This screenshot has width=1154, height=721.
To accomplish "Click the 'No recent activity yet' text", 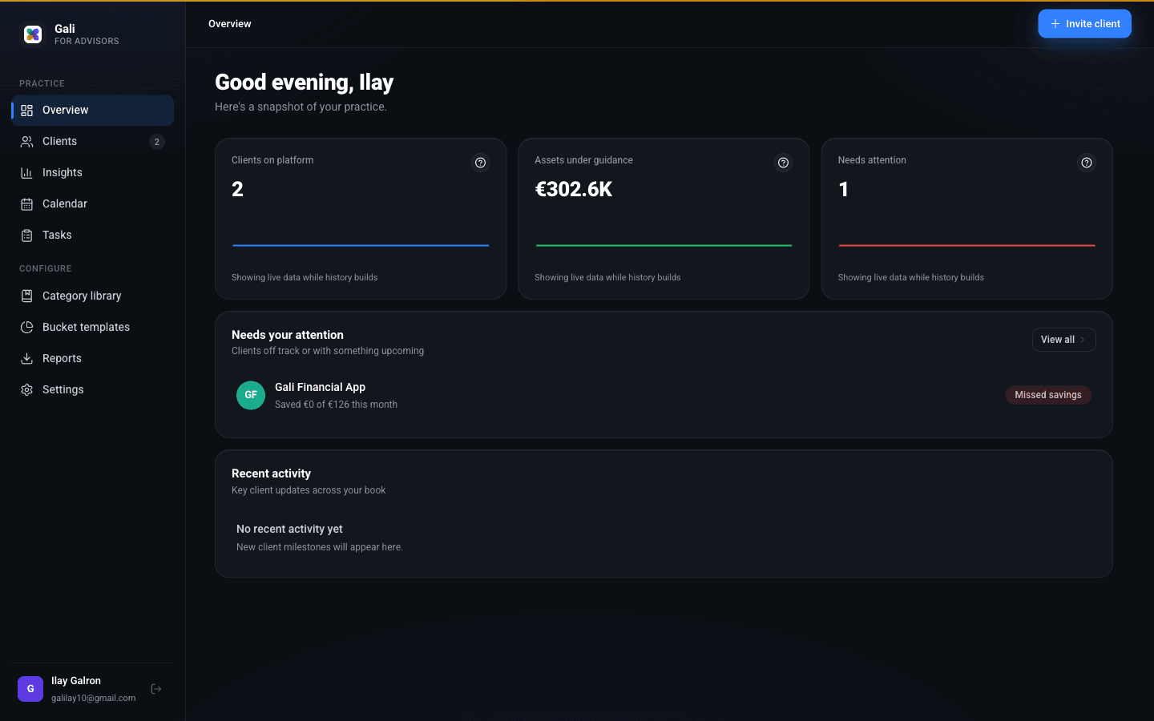I will pos(289,530).
